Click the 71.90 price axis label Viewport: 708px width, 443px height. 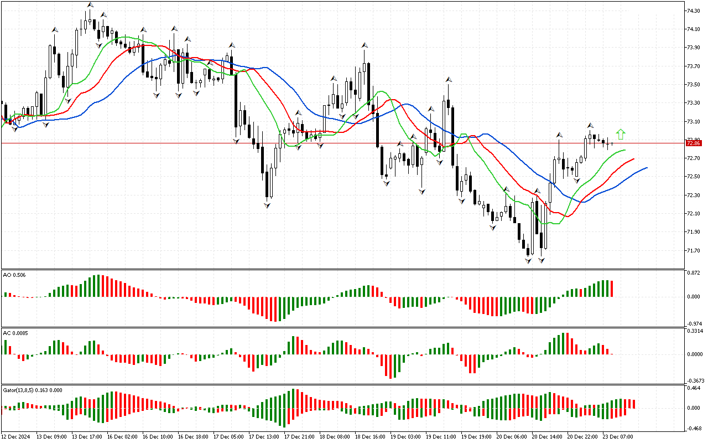(694, 232)
